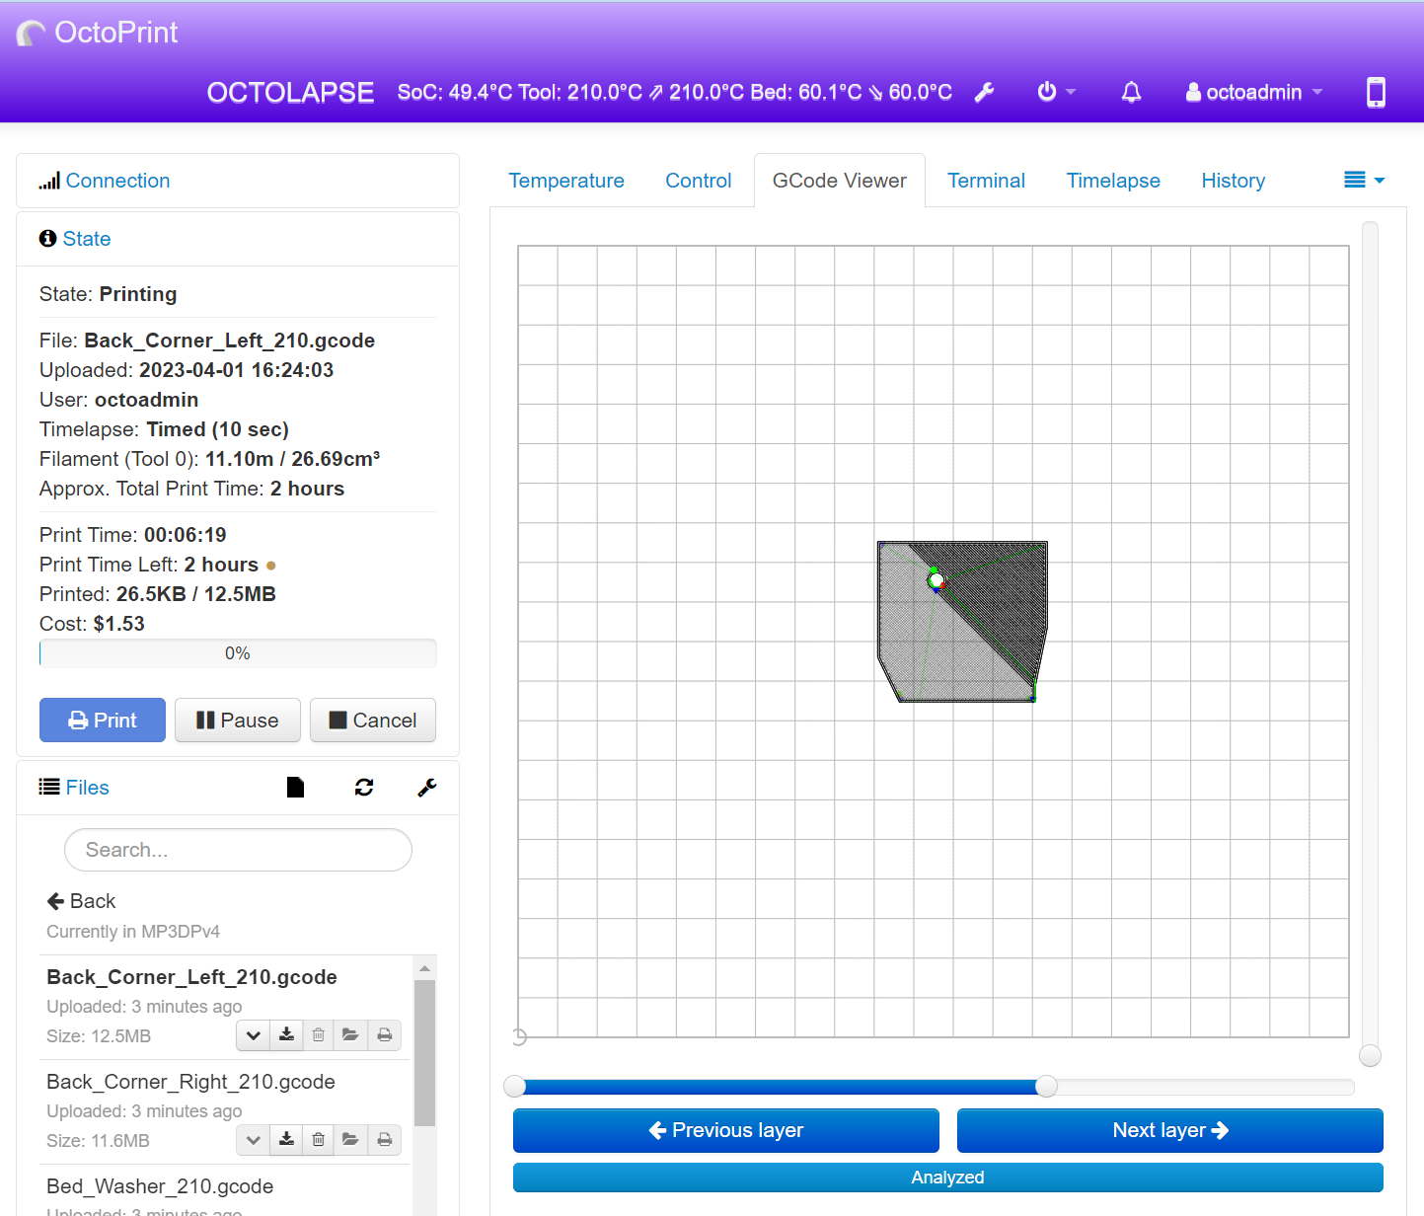Go to Previous layer
The image size is (1424, 1216).
pos(726,1130)
